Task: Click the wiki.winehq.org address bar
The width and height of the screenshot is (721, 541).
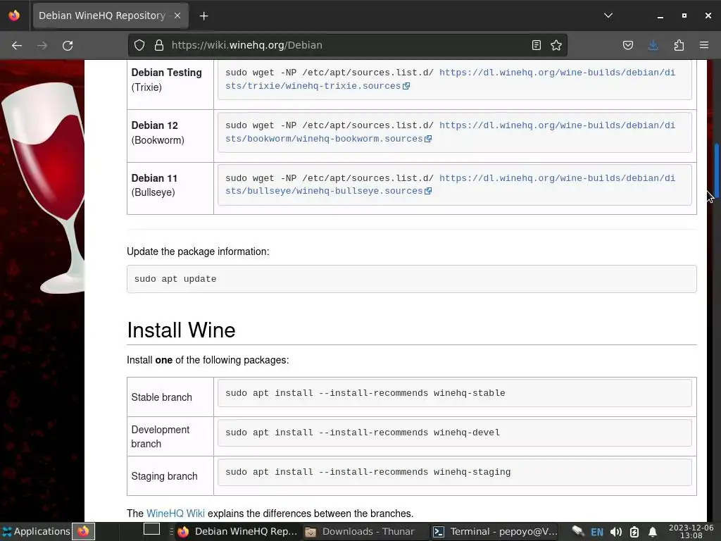Action: pyautogui.click(x=349, y=45)
